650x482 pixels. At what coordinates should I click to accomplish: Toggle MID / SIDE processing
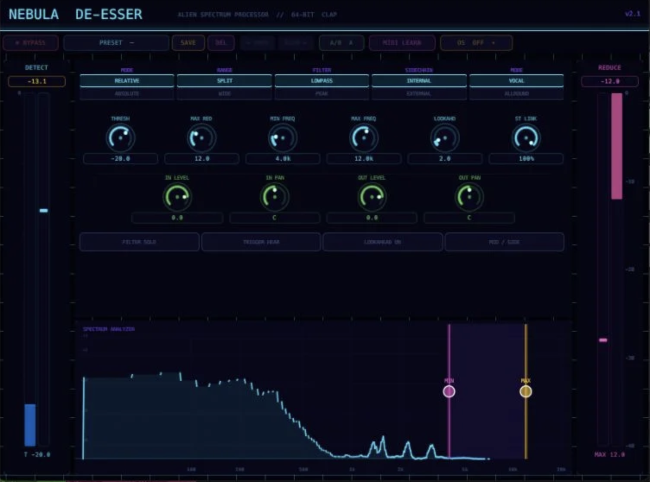click(504, 242)
